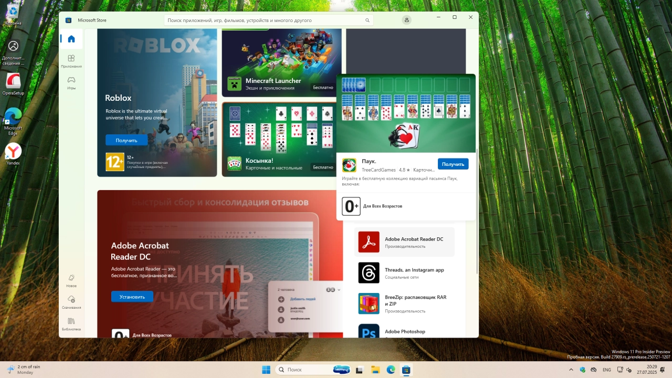Image resolution: width=672 pixels, height=378 pixels.
Task: Open the Roblox title text
Action: pyautogui.click(x=118, y=98)
